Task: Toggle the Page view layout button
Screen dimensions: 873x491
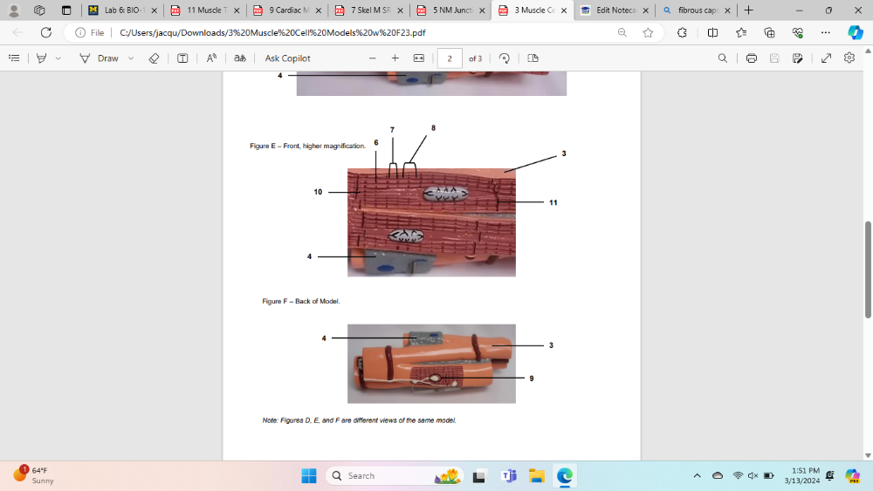Action: (533, 58)
